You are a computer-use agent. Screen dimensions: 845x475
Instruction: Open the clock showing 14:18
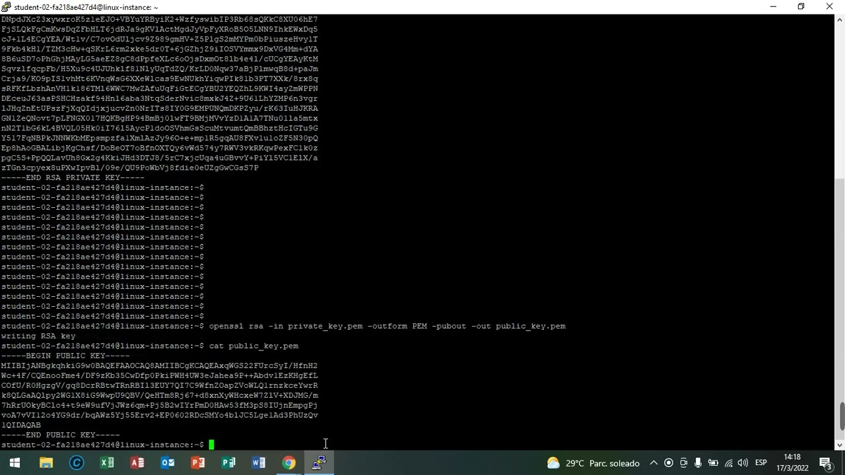792,463
